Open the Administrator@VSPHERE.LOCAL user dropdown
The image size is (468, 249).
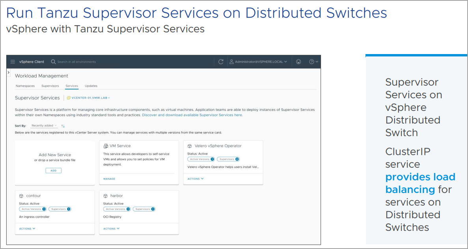tap(258, 62)
